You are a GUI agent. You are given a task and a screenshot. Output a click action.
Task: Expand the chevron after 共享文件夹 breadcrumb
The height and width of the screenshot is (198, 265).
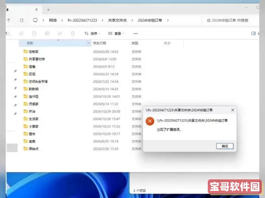[132, 20]
